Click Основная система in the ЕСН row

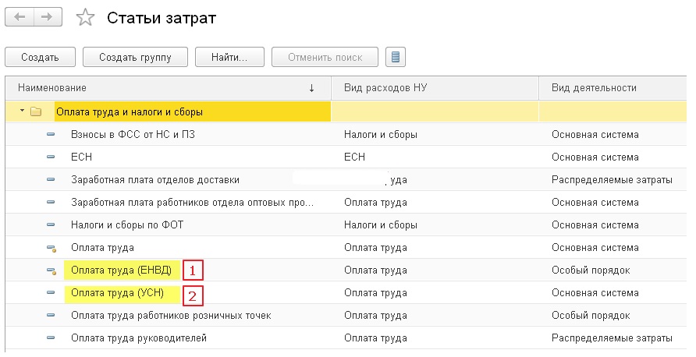[x=595, y=157]
